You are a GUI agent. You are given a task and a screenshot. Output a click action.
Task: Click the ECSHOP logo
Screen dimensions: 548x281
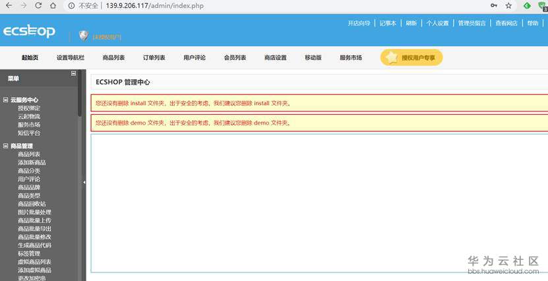(29, 32)
